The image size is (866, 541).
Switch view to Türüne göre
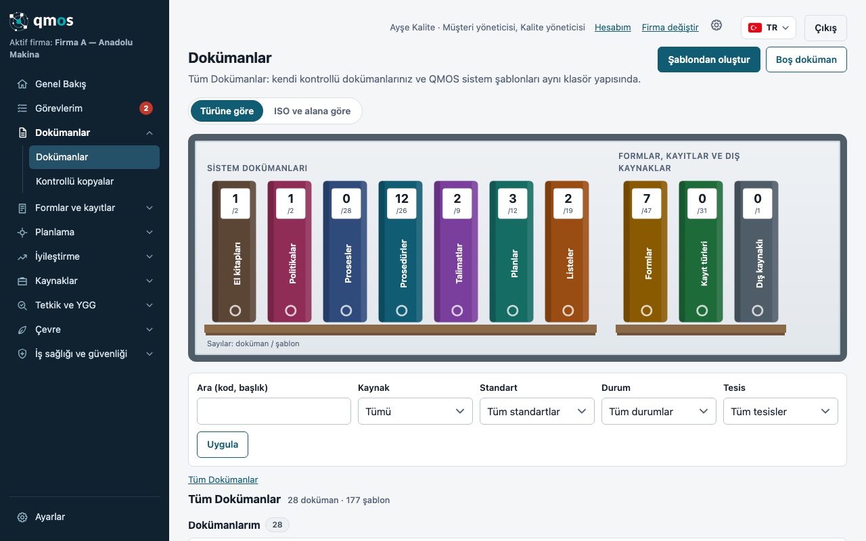(x=227, y=111)
